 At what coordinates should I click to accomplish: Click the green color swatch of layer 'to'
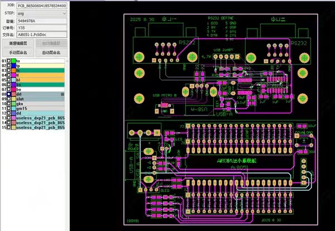[x=13, y=60]
